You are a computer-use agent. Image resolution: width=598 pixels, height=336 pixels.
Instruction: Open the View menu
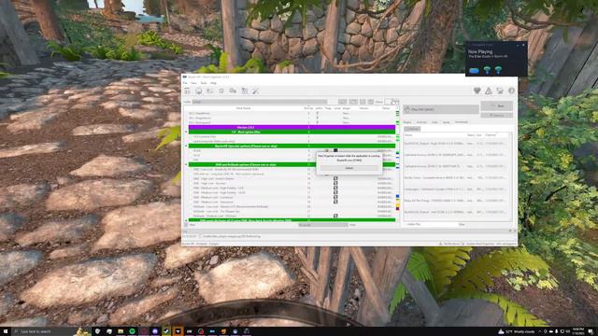[193, 83]
